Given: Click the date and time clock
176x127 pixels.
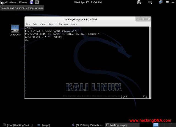Looking at the screenshot, I should [x=88, y=2].
